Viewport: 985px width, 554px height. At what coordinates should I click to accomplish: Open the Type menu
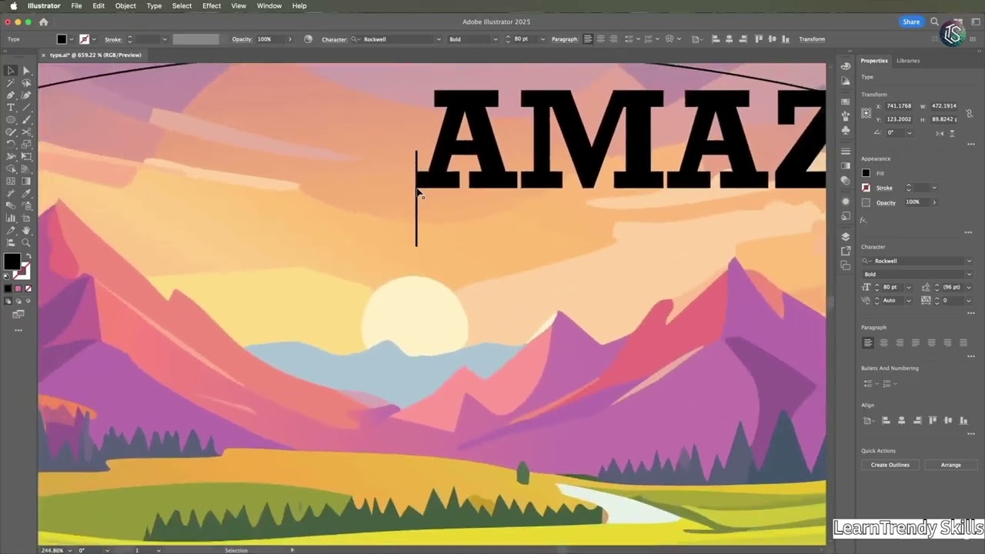click(x=154, y=5)
